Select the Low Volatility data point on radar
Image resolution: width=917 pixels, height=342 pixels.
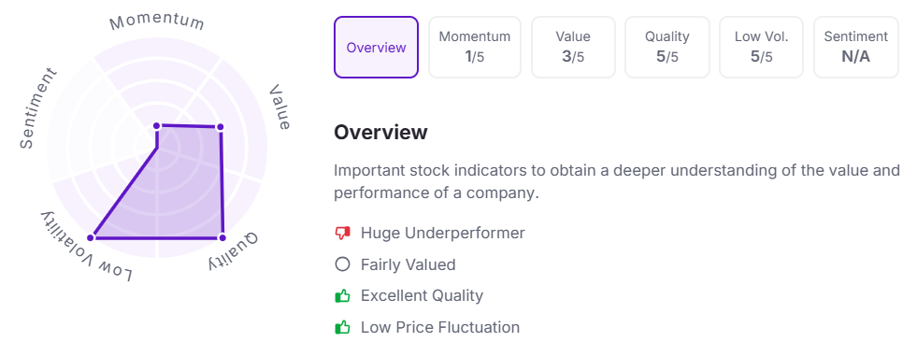tap(91, 237)
